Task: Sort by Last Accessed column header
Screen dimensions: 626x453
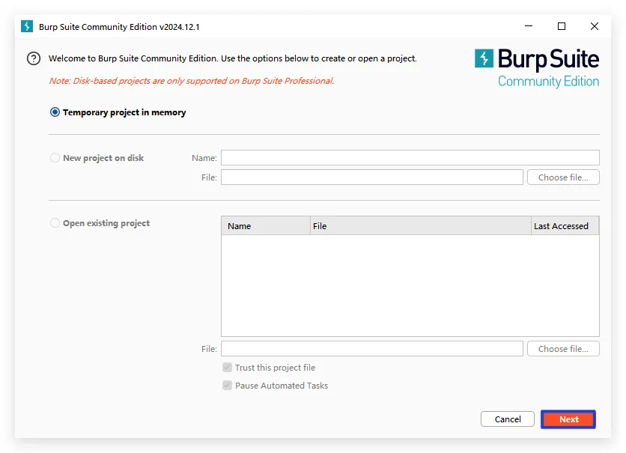Action: tap(564, 226)
